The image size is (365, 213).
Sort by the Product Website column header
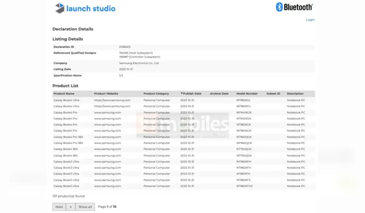[106, 94]
